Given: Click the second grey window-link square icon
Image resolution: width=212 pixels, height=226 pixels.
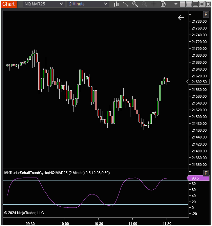Looking at the screenshot, I should point(189,4).
